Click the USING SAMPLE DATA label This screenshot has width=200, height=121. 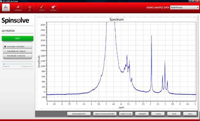pos(158,8)
